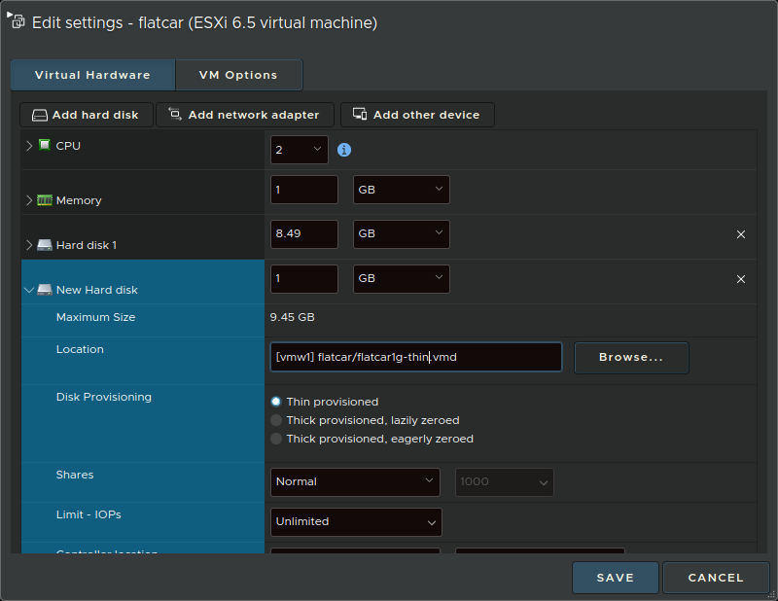Click the Hard disk 1 drive icon
This screenshot has height=601, width=778.
[x=45, y=245]
